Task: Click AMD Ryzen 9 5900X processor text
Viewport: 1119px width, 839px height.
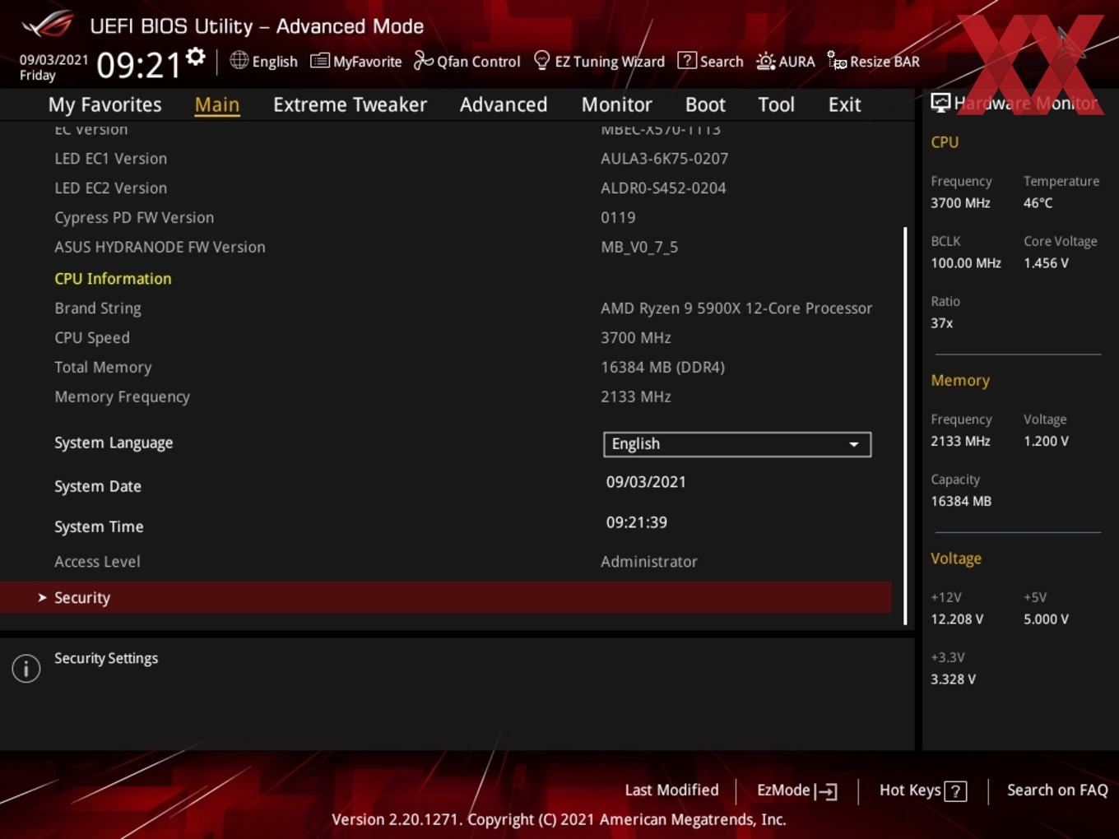Action: coord(736,308)
